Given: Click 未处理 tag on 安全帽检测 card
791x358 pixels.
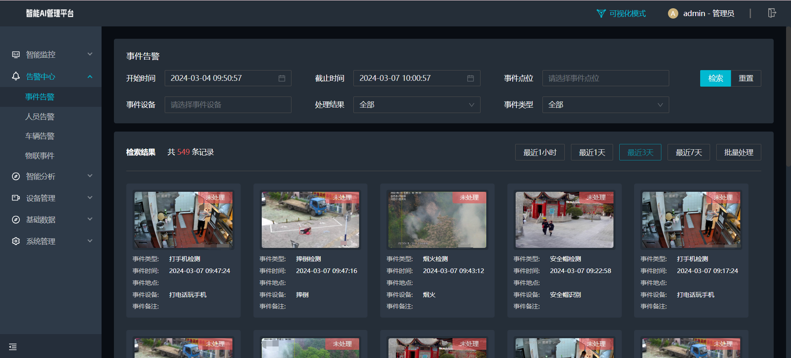Looking at the screenshot, I should click(x=596, y=198).
